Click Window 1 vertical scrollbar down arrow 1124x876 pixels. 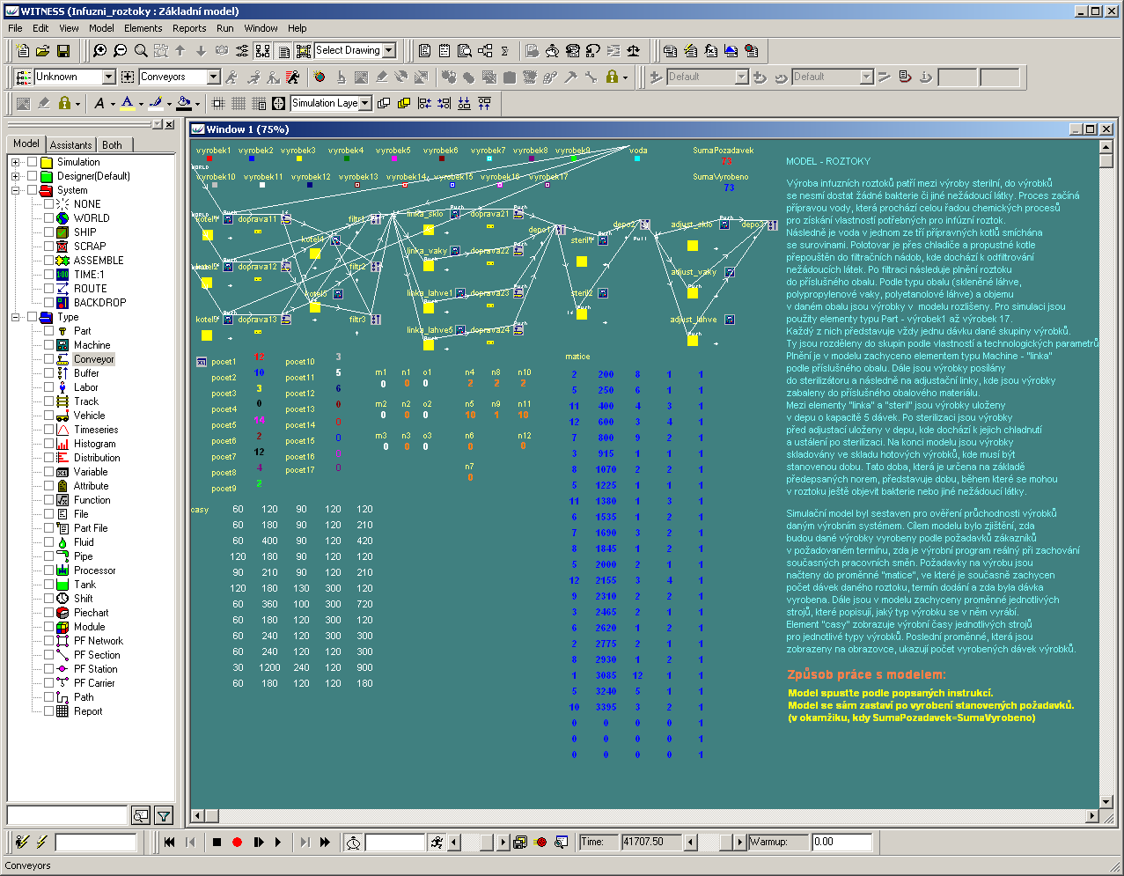(x=1106, y=802)
